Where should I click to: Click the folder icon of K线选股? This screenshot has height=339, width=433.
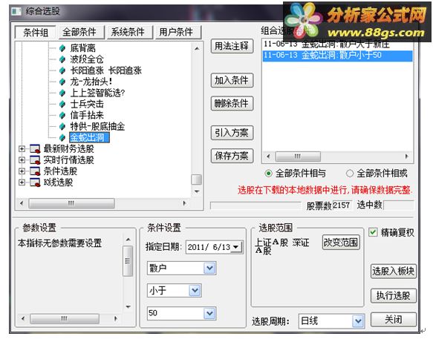click(35, 182)
